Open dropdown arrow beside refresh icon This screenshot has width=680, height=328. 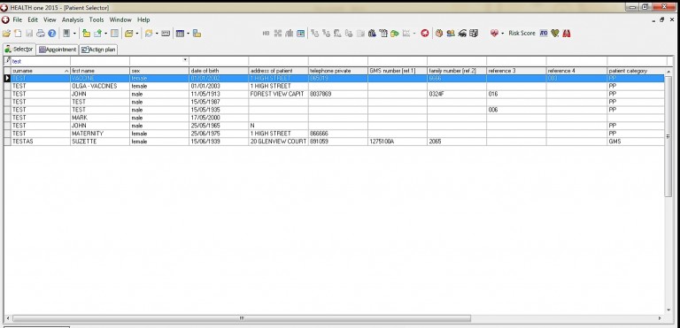click(157, 34)
